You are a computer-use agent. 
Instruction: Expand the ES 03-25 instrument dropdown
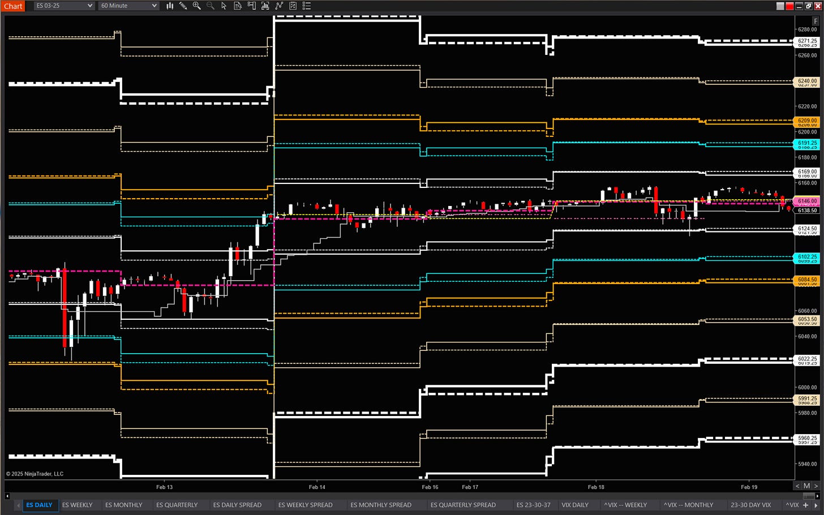pos(64,6)
